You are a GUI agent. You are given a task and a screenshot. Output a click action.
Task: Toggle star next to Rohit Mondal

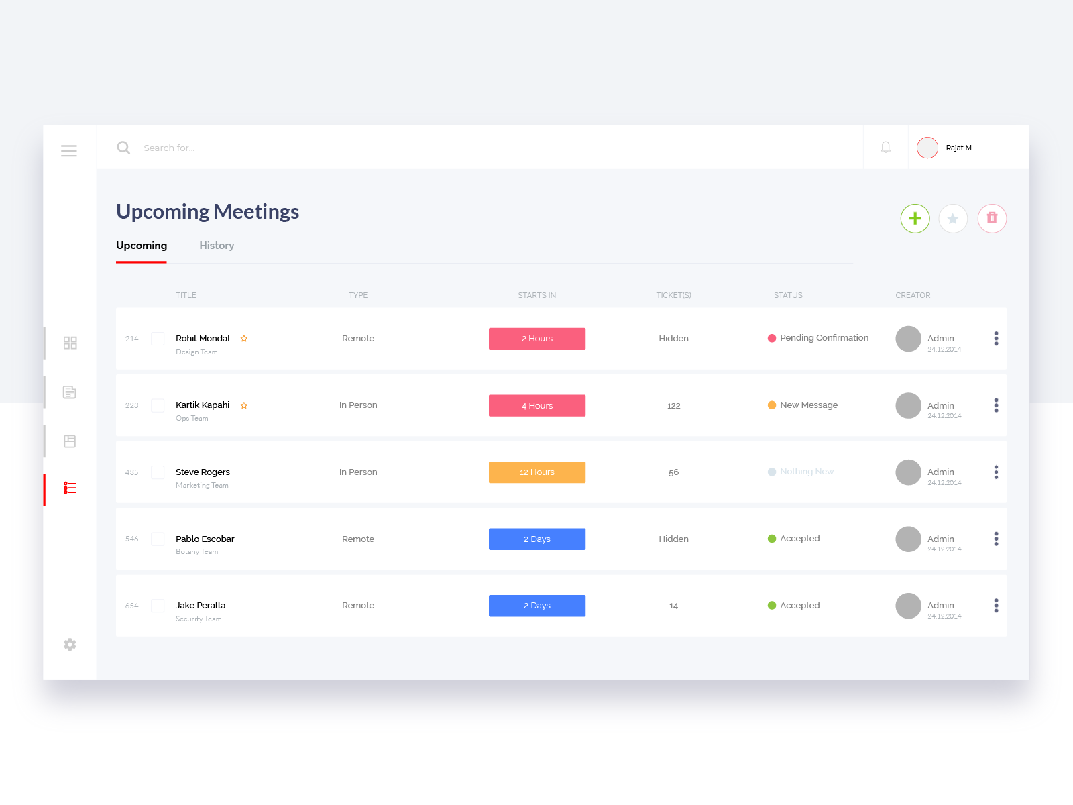point(244,339)
